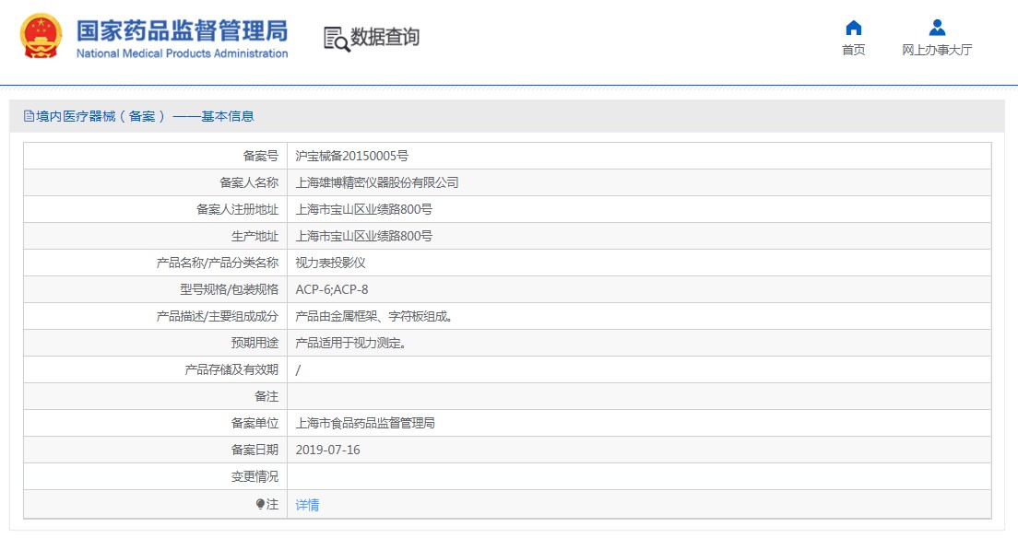The height and width of the screenshot is (550, 1018).
Task: Select company name 上海雄博精密仪器股份有限公司
Action: [x=376, y=182]
